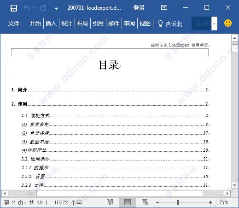Click the vertical scrollbar up arrow

click(x=234, y=38)
